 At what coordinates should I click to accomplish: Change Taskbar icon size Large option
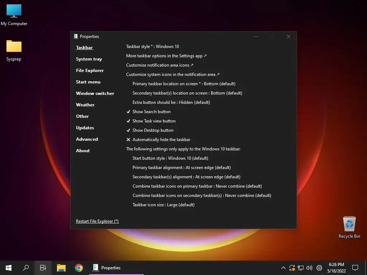163,205
